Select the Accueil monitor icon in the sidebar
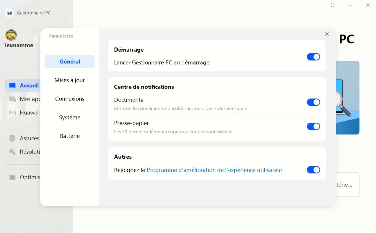Image resolution: width=376 pixels, height=233 pixels. (12, 86)
